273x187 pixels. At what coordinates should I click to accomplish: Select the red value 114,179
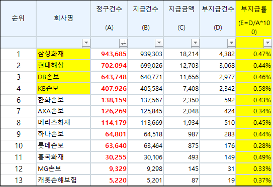tap(114, 123)
